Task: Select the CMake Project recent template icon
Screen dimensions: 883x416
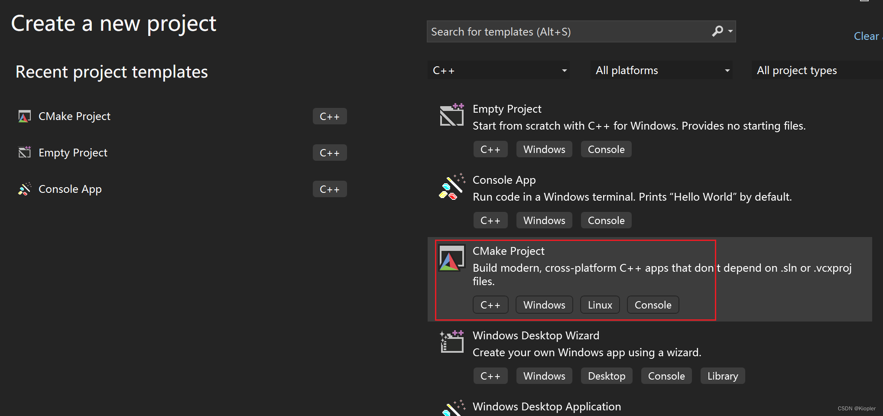Action: [x=24, y=116]
